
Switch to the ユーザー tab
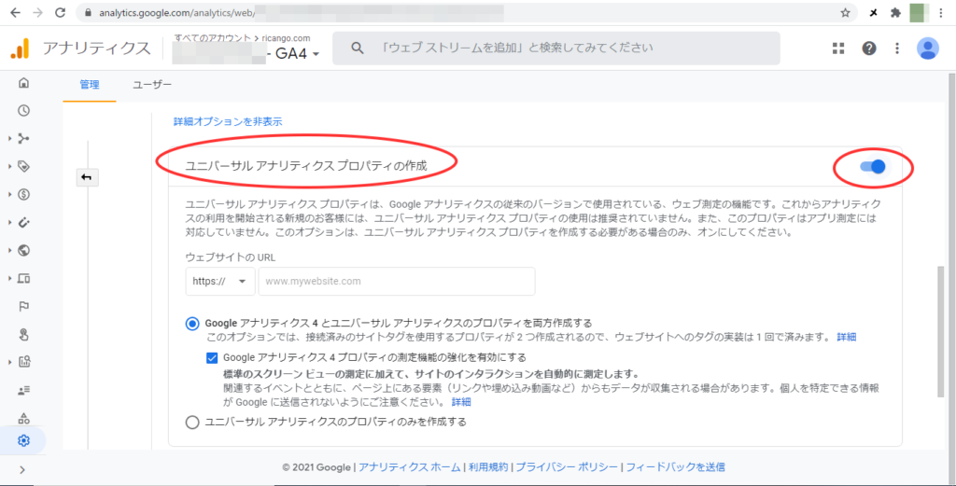coord(152,85)
